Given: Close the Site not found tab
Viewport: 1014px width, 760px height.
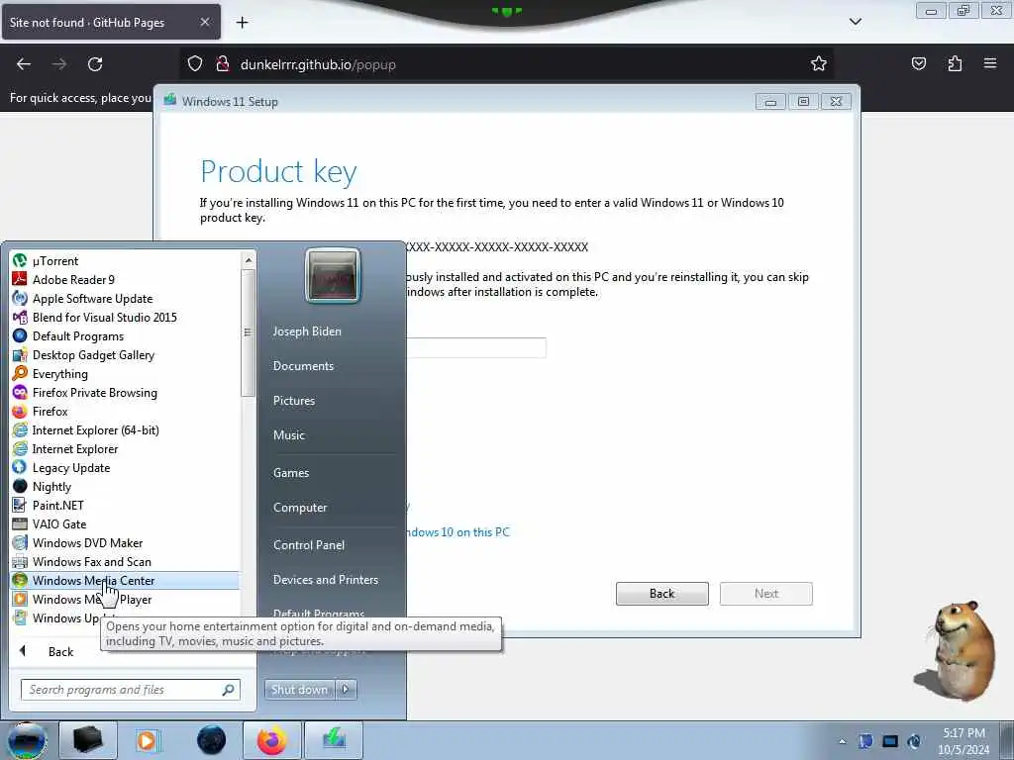Looking at the screenshot, I should (x=204, y=22).
